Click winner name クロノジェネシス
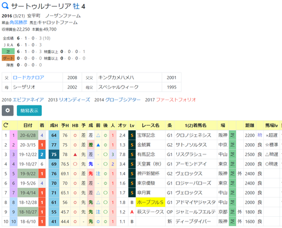Viewport: 282px width, 228px height. tap(193, 135)
